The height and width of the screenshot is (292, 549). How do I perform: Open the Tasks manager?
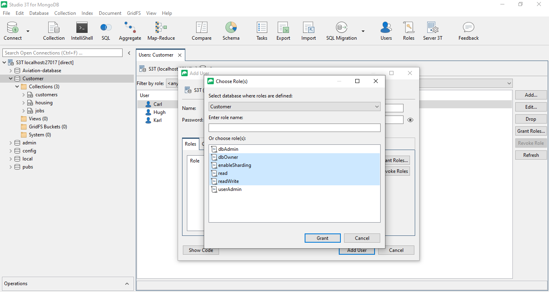pyautogui.click(x=262, y=31)
